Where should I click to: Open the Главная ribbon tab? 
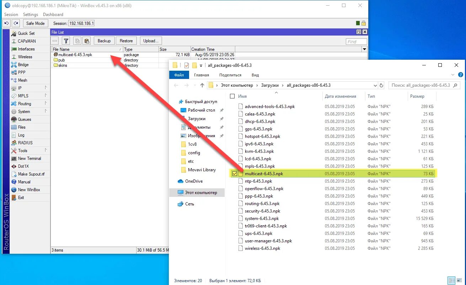[202, 75]
